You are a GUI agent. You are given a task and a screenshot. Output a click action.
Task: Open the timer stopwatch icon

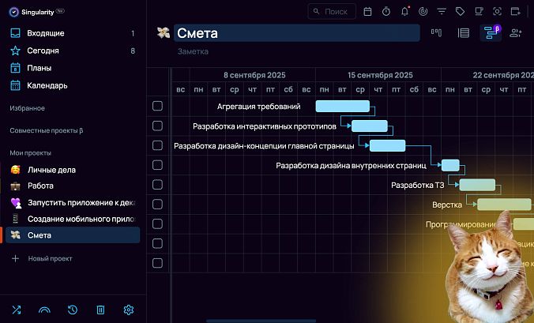(386, 11)
